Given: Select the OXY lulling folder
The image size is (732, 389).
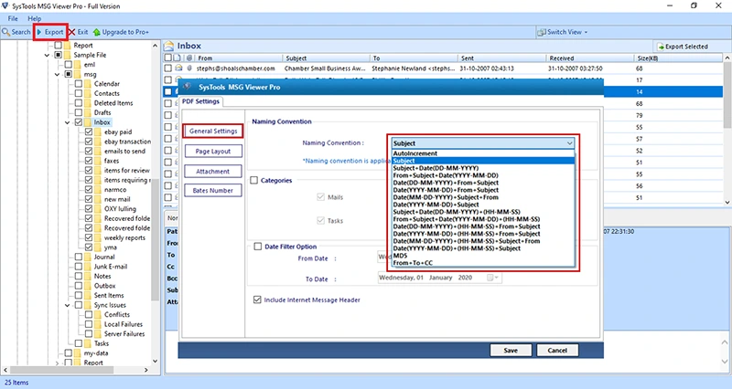Looking at the screenshot, I should [x=120, y=209].
